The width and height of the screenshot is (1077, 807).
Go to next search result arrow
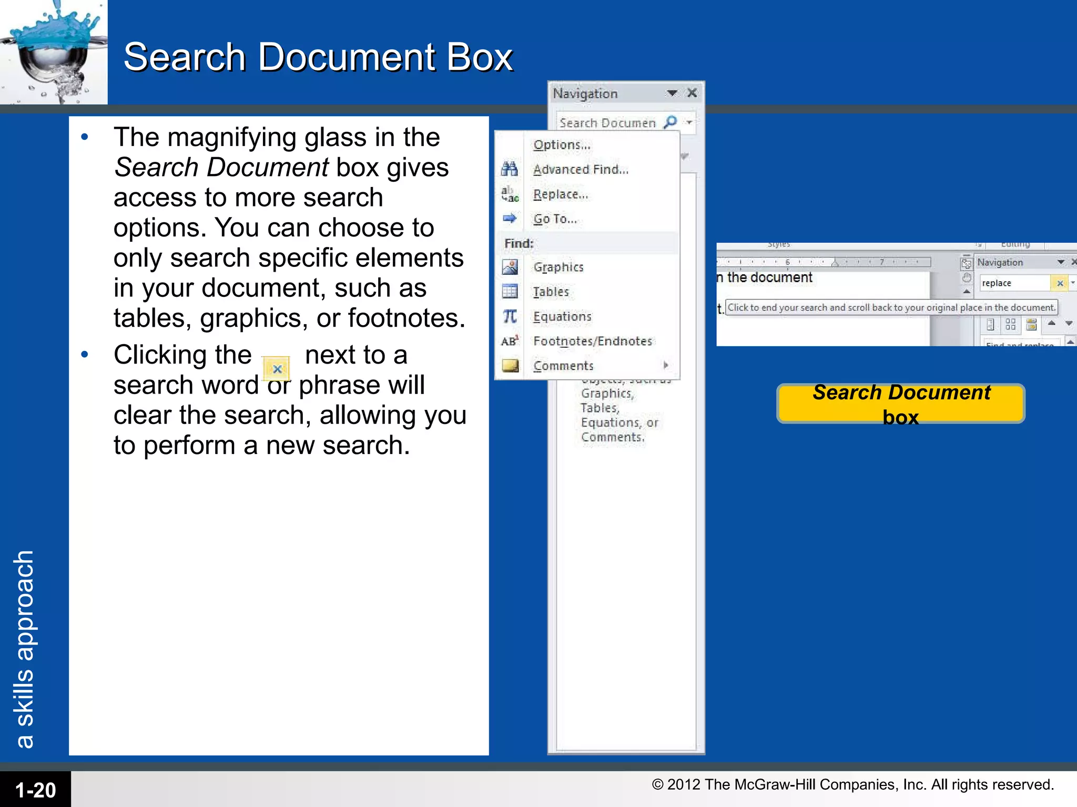coord(1069,324)
